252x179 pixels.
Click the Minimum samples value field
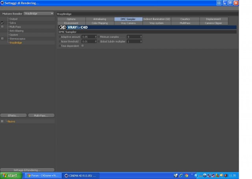click(133, 37)
